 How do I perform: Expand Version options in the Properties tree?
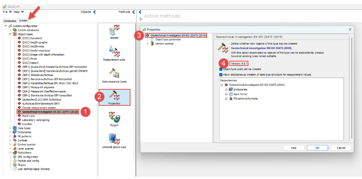click(x=148, y=43)
